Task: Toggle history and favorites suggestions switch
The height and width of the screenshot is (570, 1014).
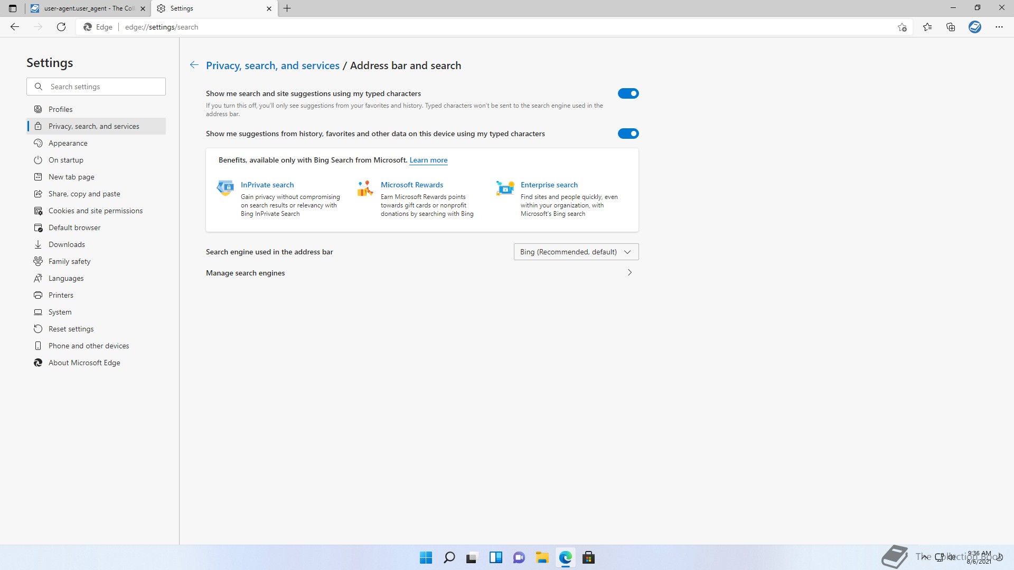Action: [x=628, y=134]
